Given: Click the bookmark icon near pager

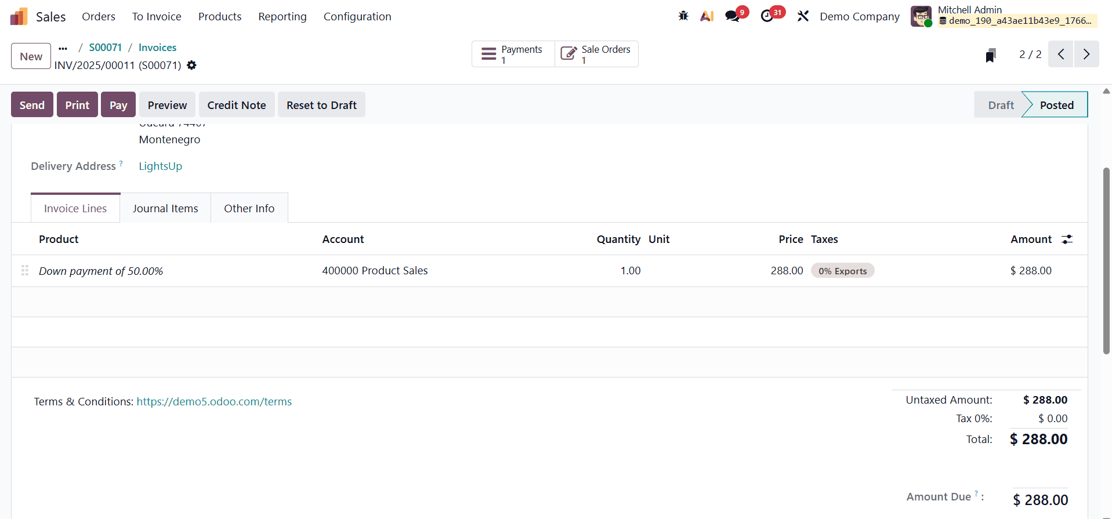Looking at the screenshot, I should point(991,55).
